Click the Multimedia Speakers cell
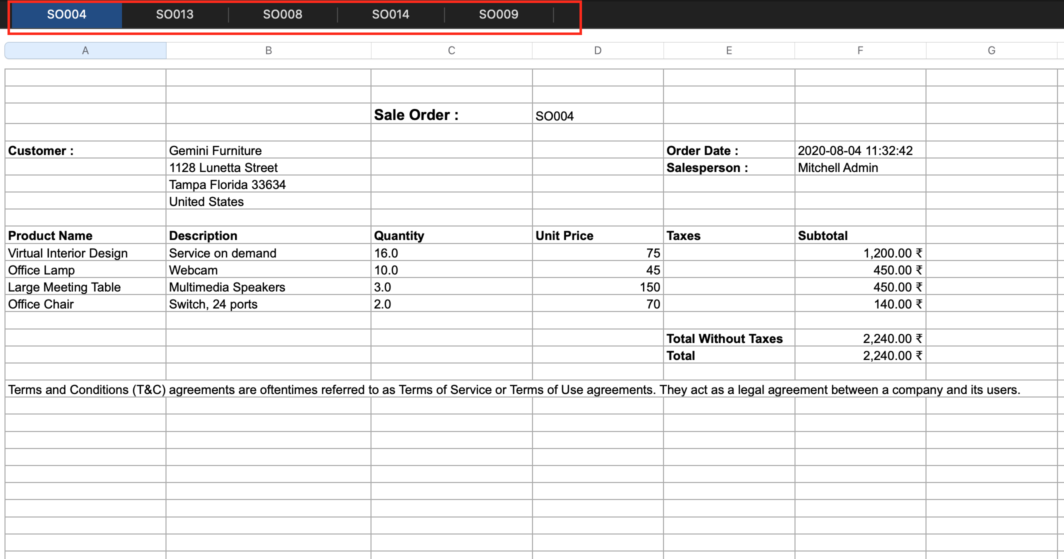 (268, 286)
